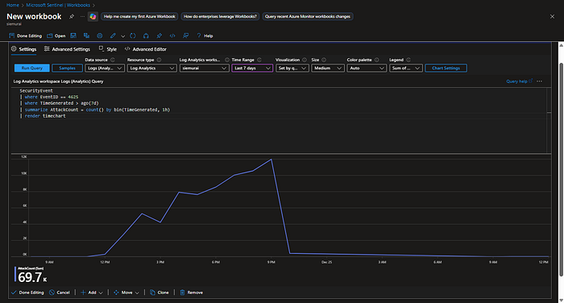This screenshot has height=303, width=564.
Task: Open the Time Range dropdown
Action: (252, 68)
